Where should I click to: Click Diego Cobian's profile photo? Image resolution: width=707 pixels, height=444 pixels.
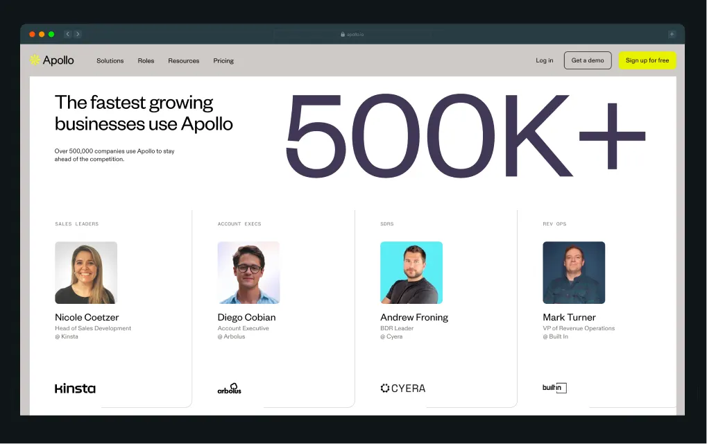click(248, 273)
